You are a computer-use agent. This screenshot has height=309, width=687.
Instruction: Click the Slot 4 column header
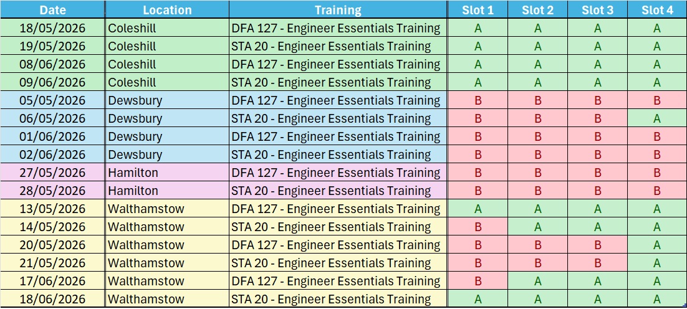656,10
